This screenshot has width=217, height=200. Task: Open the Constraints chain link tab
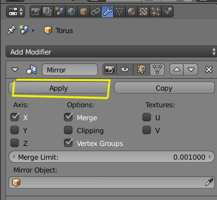pos(96,12)
